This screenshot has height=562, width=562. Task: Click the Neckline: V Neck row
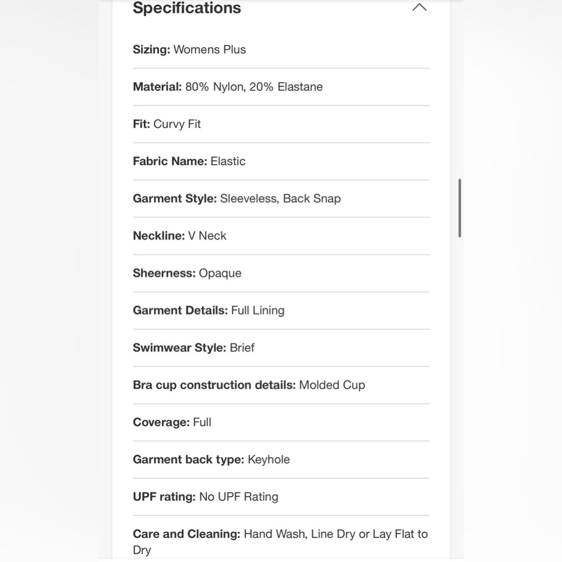[x=281, y=236]
